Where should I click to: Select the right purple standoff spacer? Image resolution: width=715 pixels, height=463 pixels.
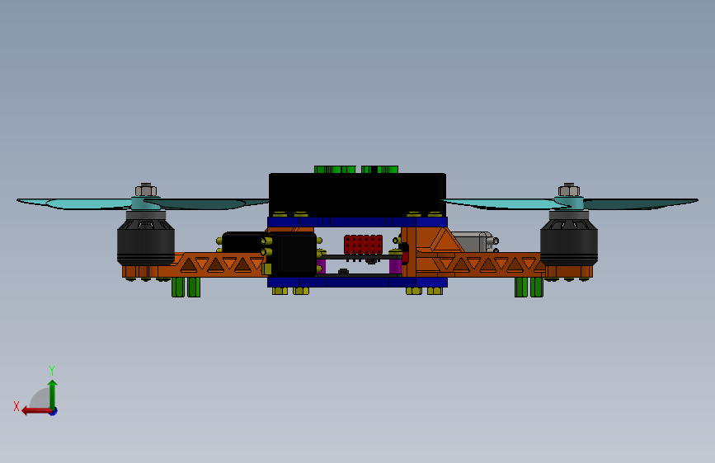395,266
